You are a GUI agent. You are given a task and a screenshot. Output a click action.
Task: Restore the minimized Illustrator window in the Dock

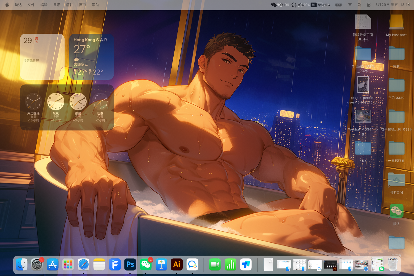pos(330,265)
